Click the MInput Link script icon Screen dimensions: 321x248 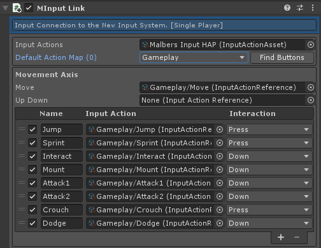click(x=17, y=8)
